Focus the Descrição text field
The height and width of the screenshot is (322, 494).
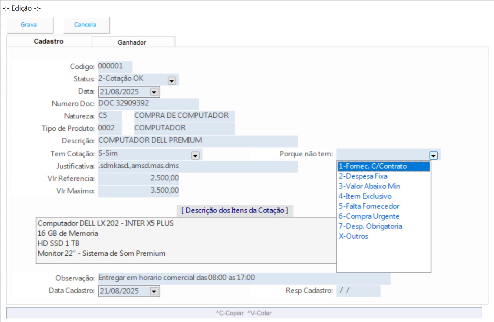coord(197,141)
